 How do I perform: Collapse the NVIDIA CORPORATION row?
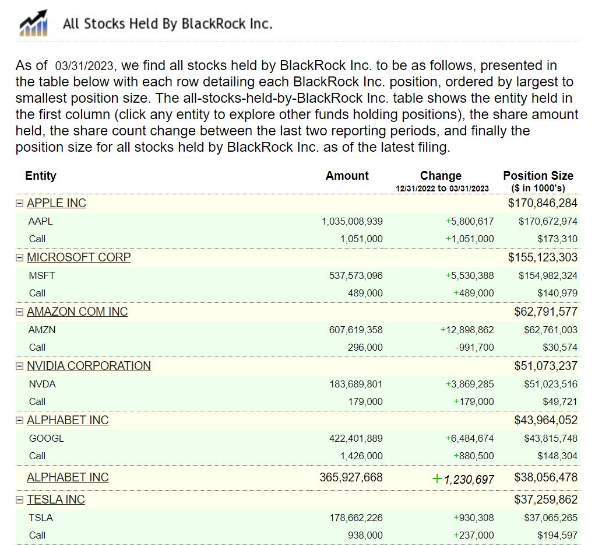pyautogui.click(x=19, y=366)
